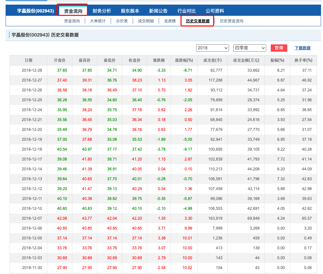
Task: View 成交明细 sub-page
Action: (146, 21)
